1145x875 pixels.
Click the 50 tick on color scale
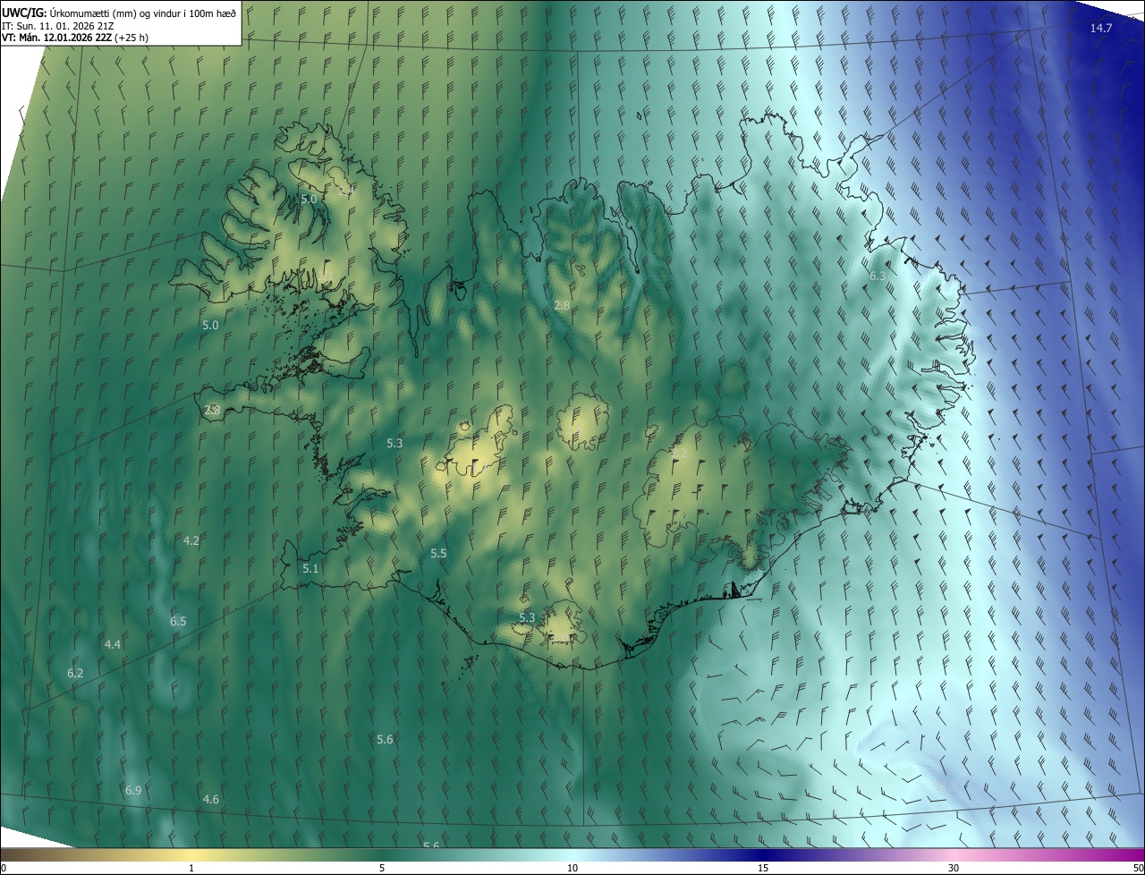(1138, 868)
